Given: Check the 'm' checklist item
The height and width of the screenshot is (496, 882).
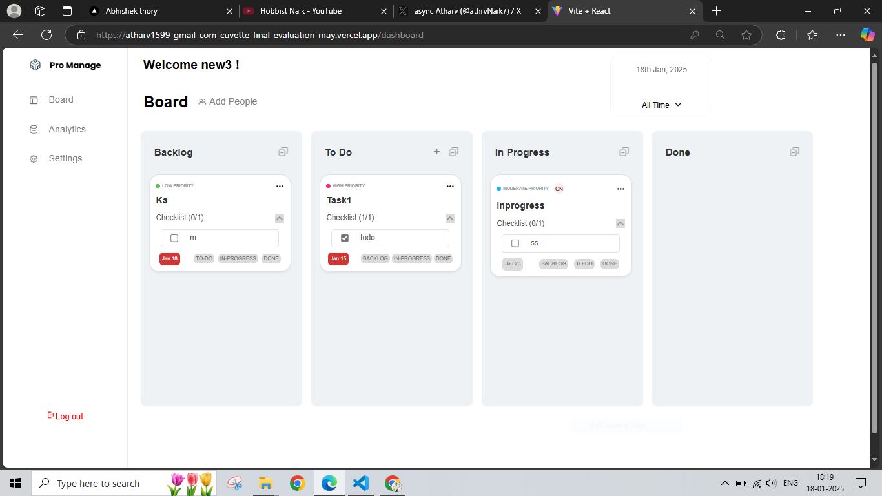Looking at the screenshot, I should click(174, 238).
